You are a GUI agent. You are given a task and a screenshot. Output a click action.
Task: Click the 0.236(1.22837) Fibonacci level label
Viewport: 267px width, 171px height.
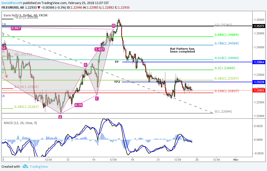coord(227,91)
